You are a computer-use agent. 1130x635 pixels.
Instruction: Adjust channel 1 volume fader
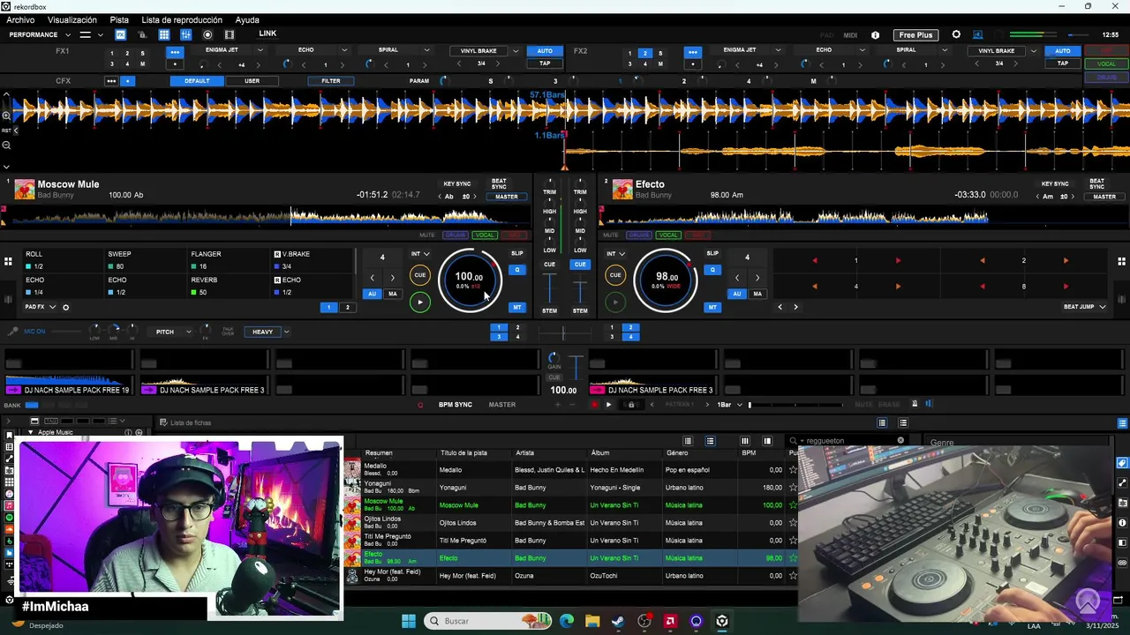[x=550, y=287]
